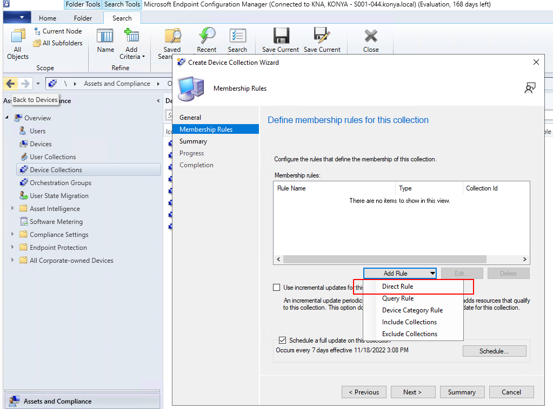This screenshot has height=409, width=553.
Task: Select Overview in the navigation tree
Action: [37, 118]
